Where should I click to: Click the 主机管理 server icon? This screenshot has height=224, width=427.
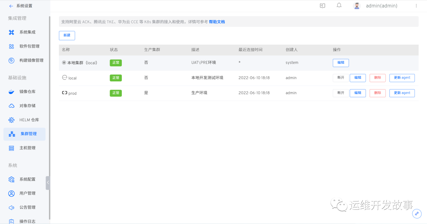click(11, 148)
